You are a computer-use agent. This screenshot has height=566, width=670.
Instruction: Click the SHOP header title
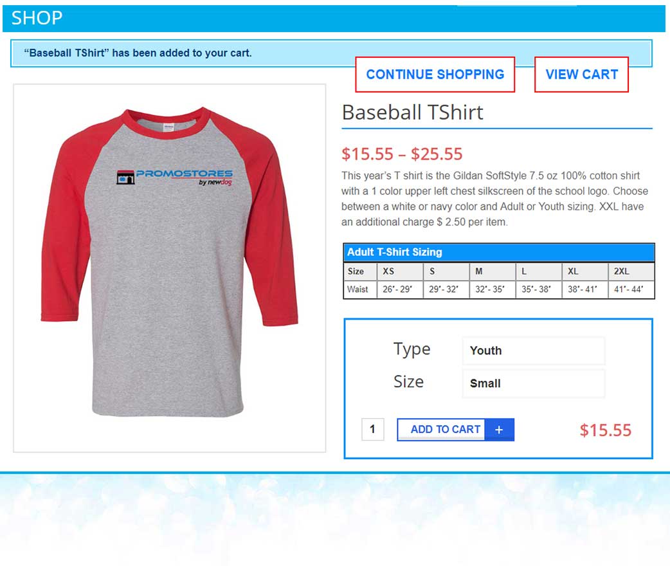click(37, 18)
